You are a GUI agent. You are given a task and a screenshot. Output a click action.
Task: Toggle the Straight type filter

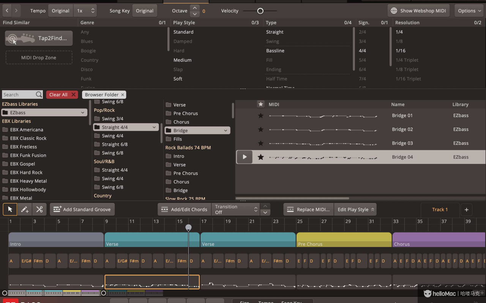click(x=275, y=32)
